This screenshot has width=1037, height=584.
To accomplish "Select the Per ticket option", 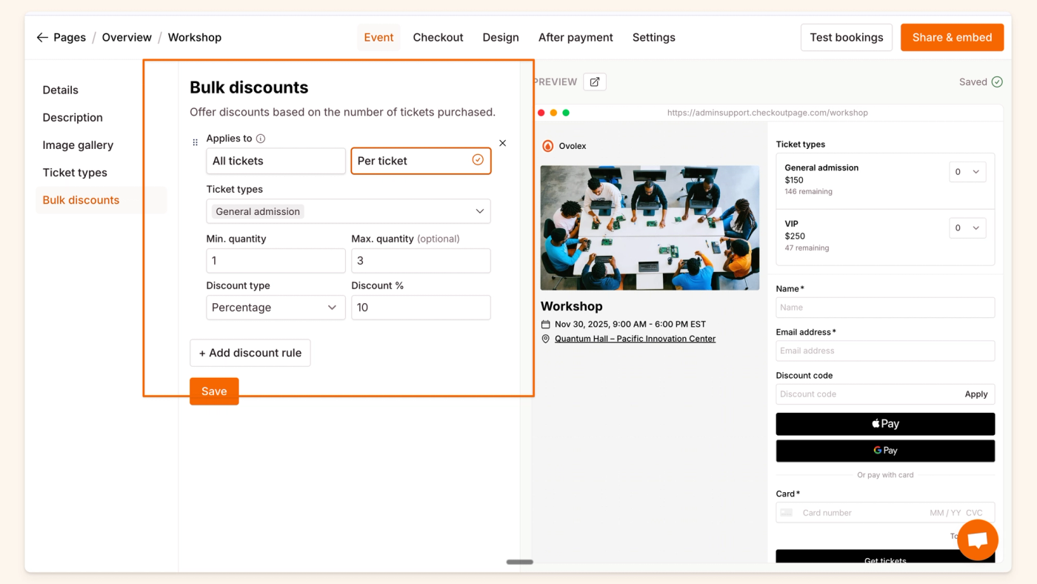I will (x=421, y=161).
